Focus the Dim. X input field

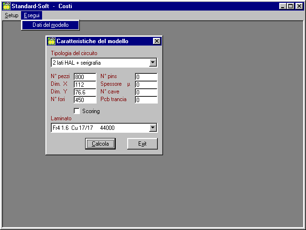pyautogui.click(x=85, y=84)
